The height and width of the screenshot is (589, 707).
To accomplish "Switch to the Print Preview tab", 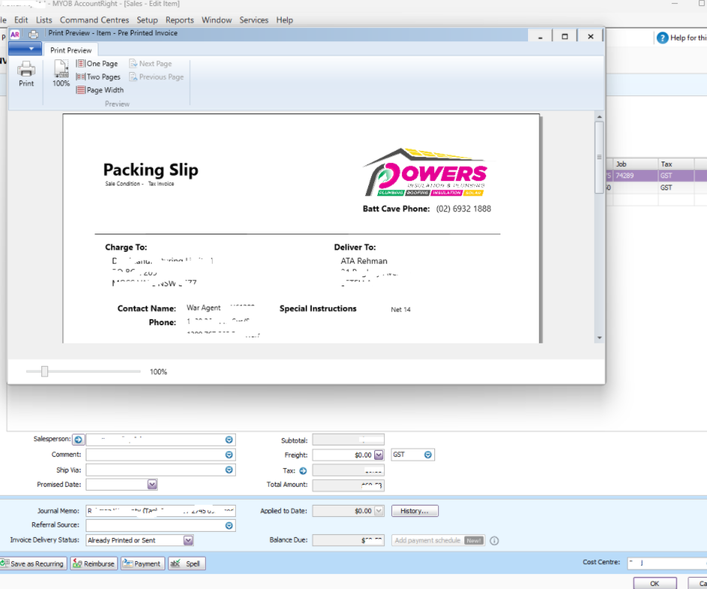I will pos(71,50).
